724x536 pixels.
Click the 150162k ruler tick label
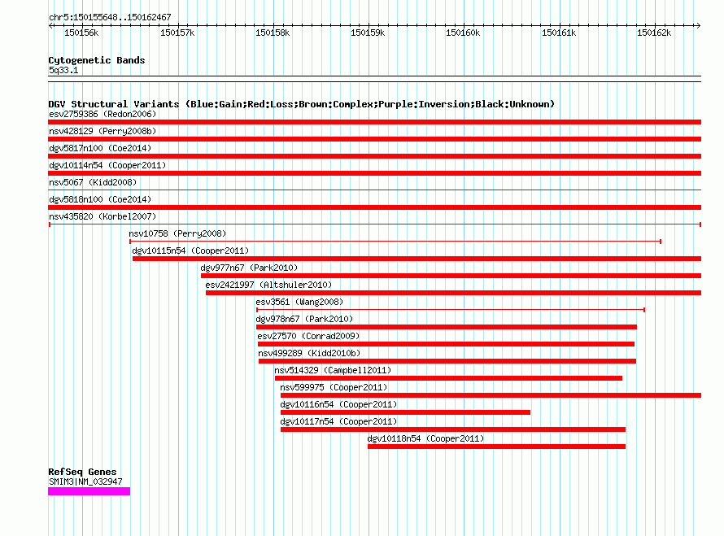654,33
